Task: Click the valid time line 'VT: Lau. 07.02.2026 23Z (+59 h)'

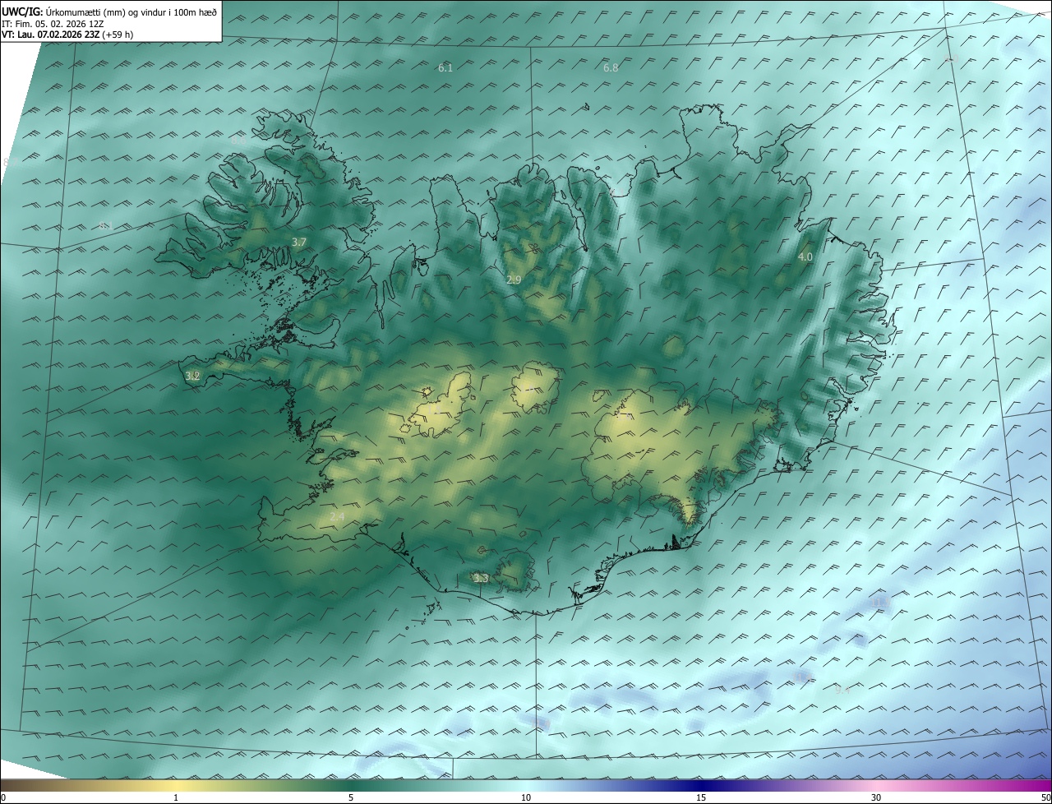Action: 67,35
